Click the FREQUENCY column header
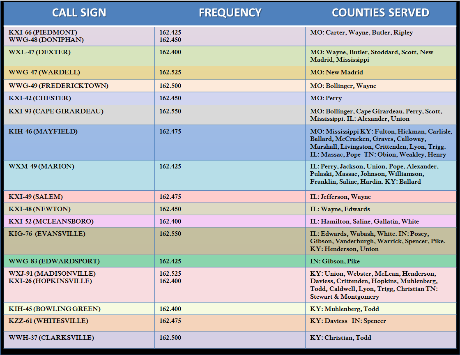The width and height of the screenshot is (460, 355). pos(230,13)
